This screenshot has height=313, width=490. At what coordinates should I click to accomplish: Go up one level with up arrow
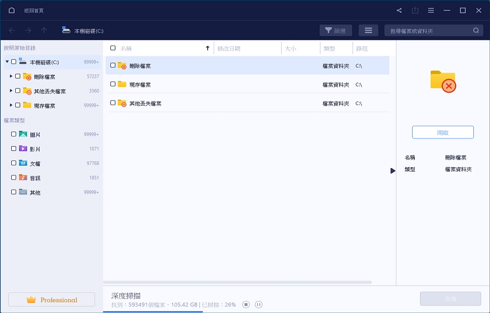coord(44,30)
